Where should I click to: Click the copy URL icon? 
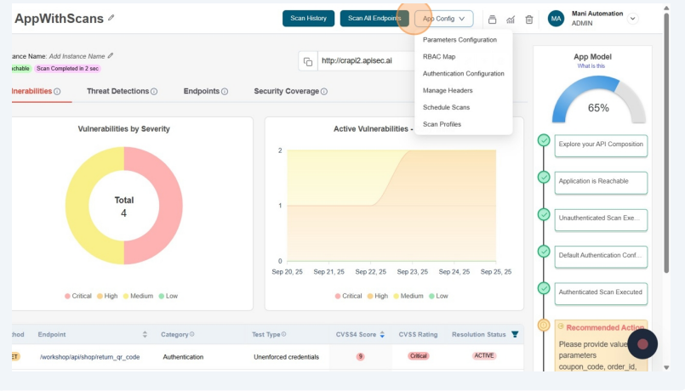pos(308,61)
